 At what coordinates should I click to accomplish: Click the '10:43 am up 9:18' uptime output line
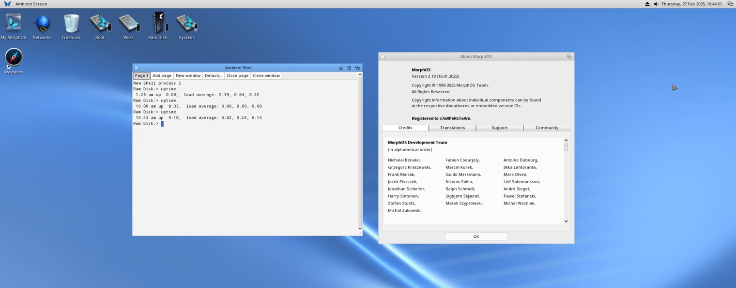199,118
